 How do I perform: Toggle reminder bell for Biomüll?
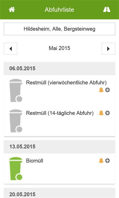pos(101,161)
